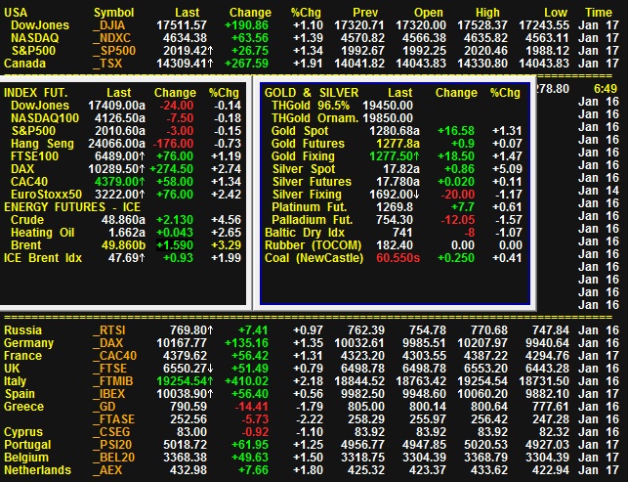Select the _FTSE symbol for UK
The width and height of the screenshot is (628, 482).
(109, 369)
